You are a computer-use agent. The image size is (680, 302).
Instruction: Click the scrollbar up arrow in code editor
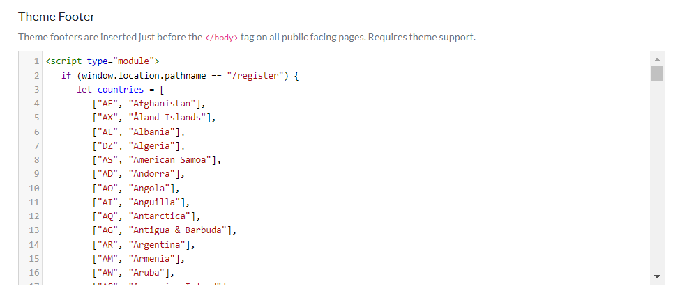656,59
